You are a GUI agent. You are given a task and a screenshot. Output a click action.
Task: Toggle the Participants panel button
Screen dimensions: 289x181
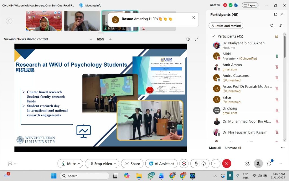[258, 163]
